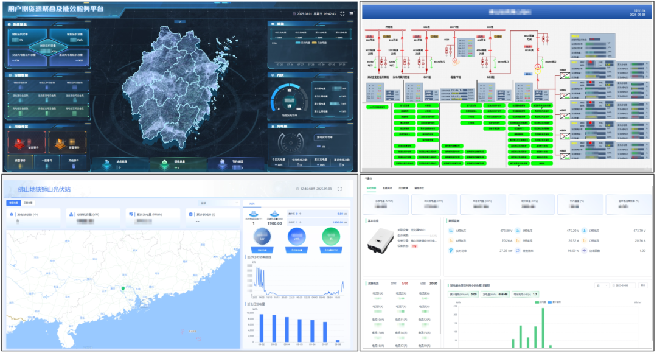Toggle the yellow legend in storage chart

[319, 43]
